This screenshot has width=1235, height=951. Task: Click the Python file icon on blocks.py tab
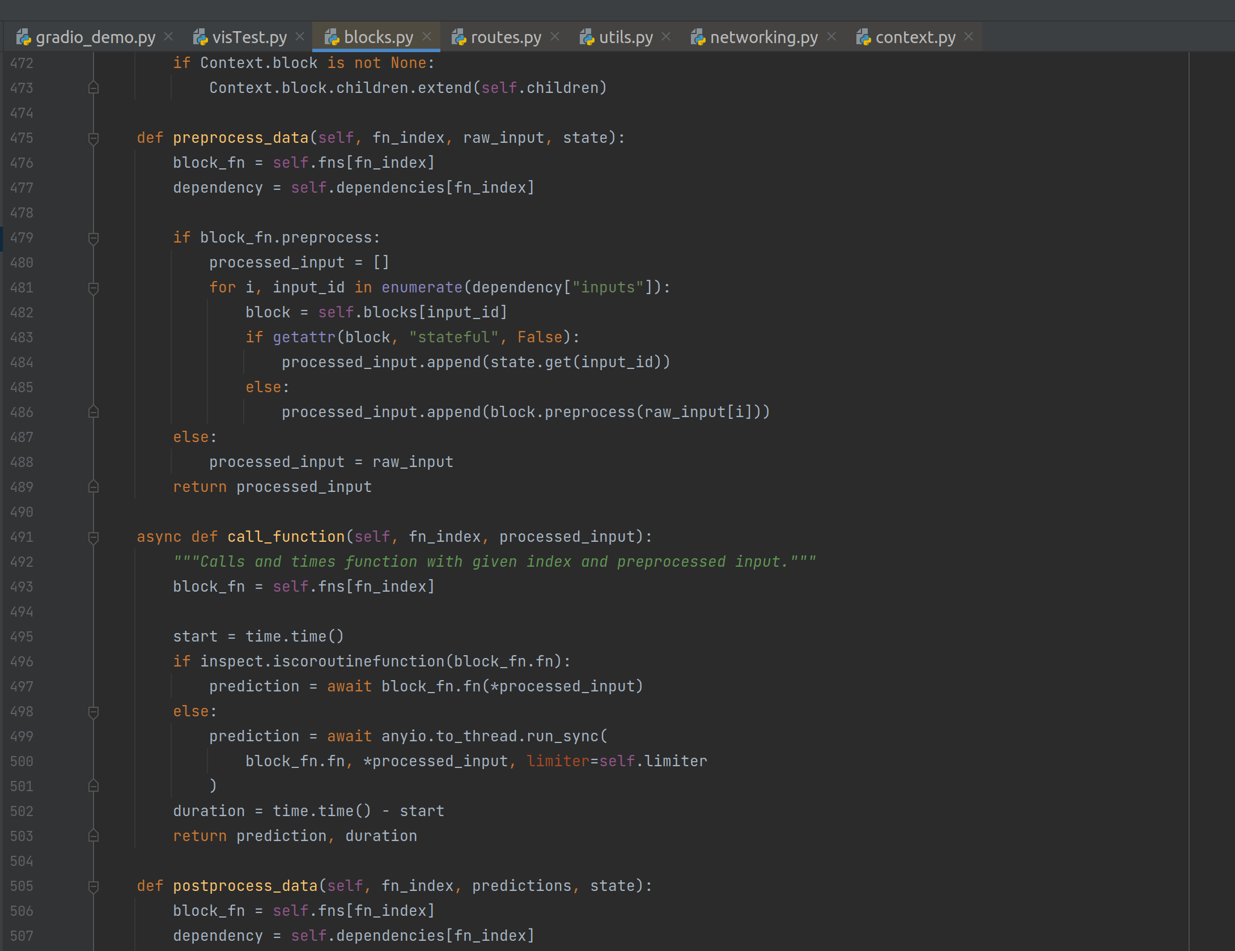[x=332, y=37]
